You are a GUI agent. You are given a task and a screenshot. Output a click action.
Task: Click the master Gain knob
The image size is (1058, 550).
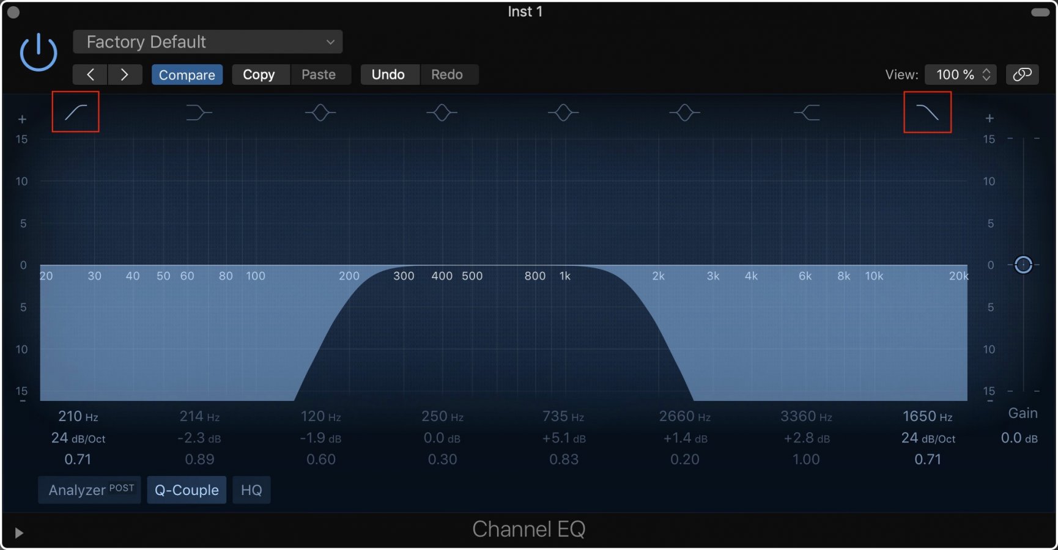pyautogui.click(x=1023, y=265)
